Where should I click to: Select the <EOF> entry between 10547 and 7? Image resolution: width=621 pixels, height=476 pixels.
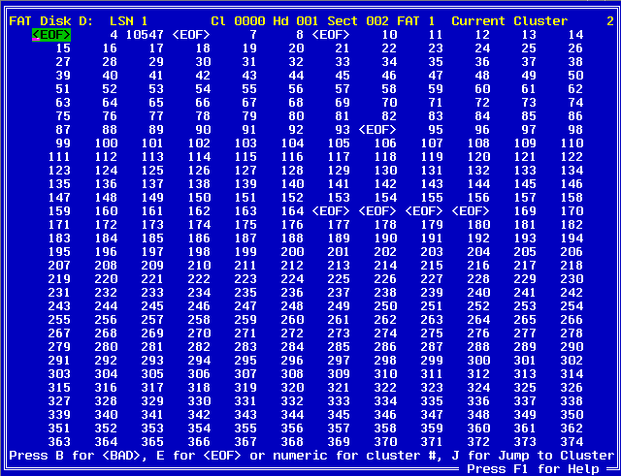point(191,34)
